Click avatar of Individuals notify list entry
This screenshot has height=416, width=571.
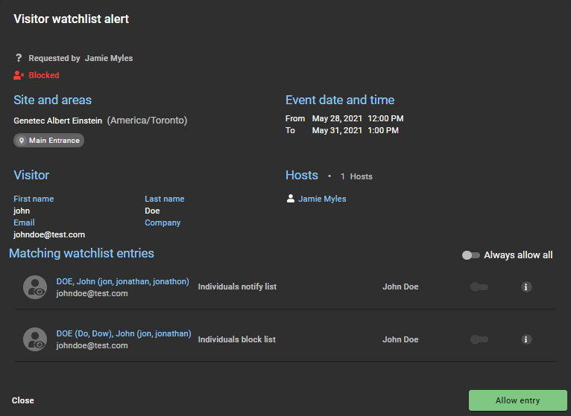click(x=35, y=287)
